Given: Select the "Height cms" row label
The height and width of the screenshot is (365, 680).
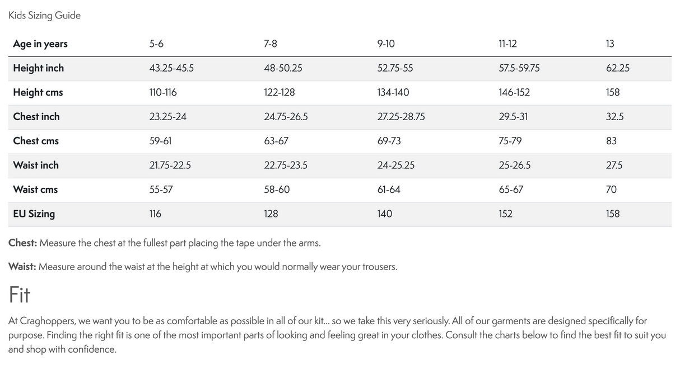Looking at the screenshot, I should [38, 93].
